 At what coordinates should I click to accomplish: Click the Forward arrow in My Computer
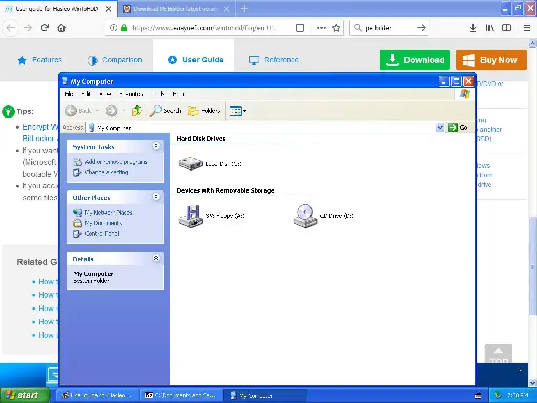coord(112,111)
